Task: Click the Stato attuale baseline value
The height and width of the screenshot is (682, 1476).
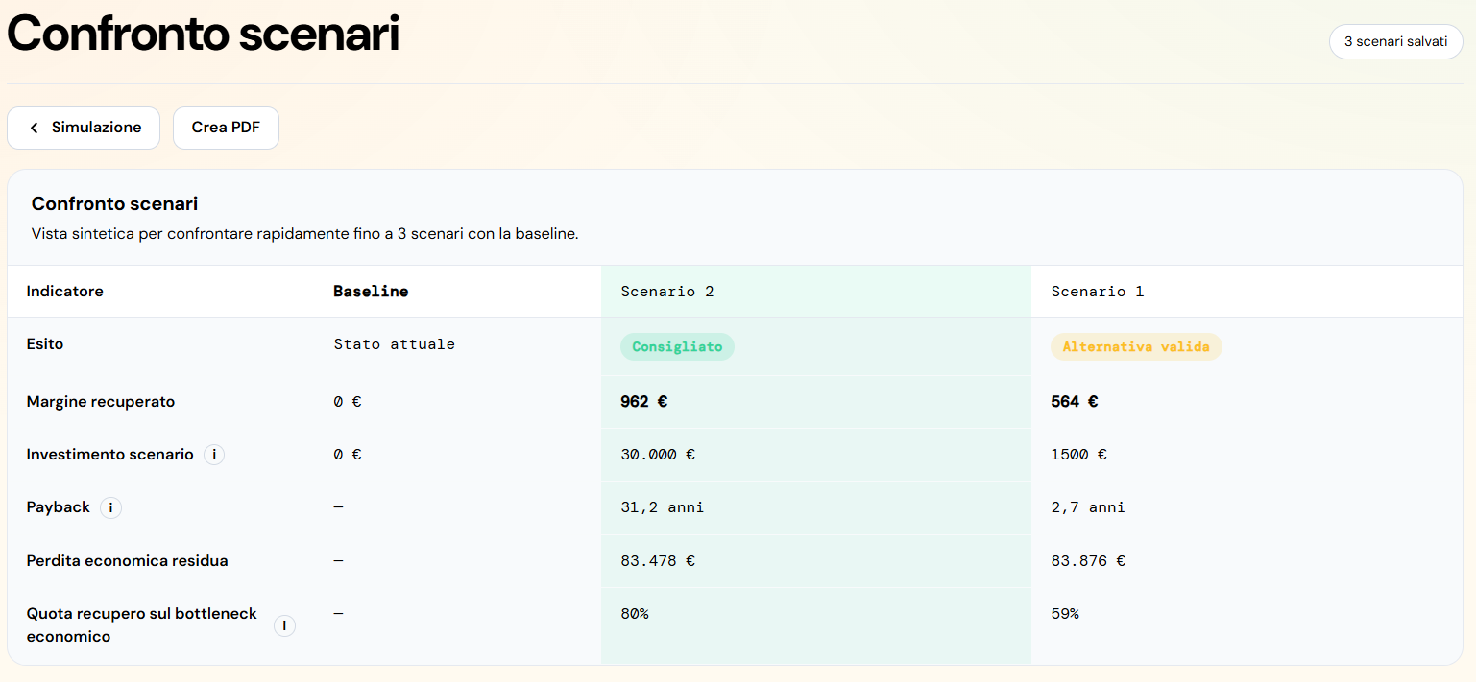Action: [x=394, y=344]
